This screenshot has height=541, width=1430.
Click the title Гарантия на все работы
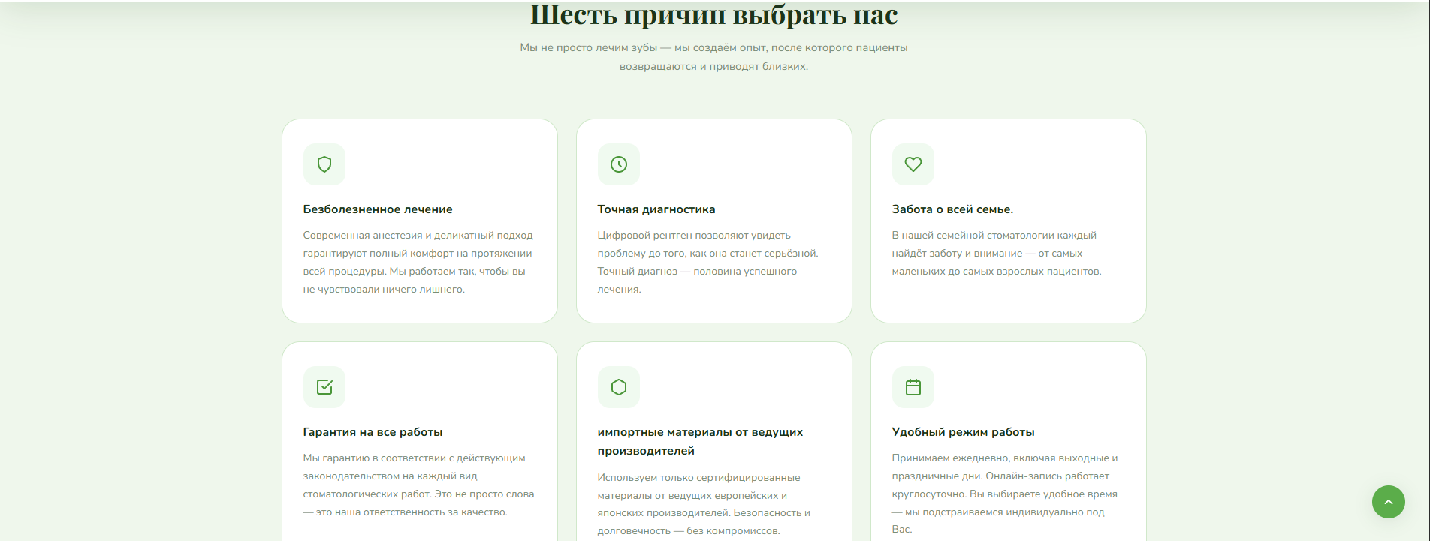point(373,432)
